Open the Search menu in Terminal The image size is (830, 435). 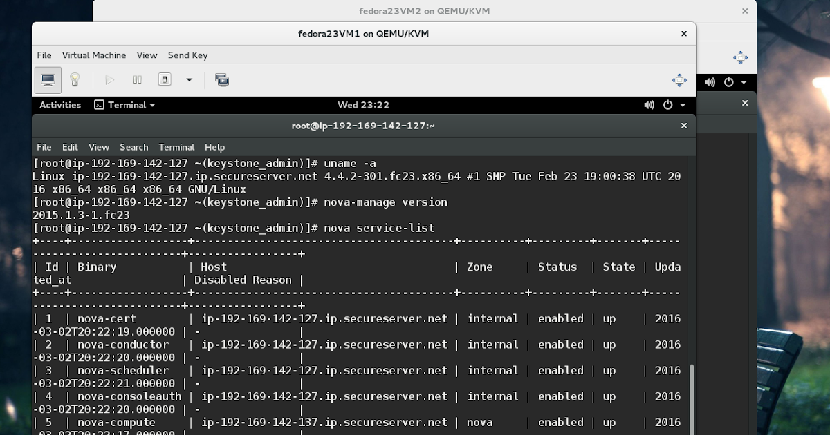133,146
